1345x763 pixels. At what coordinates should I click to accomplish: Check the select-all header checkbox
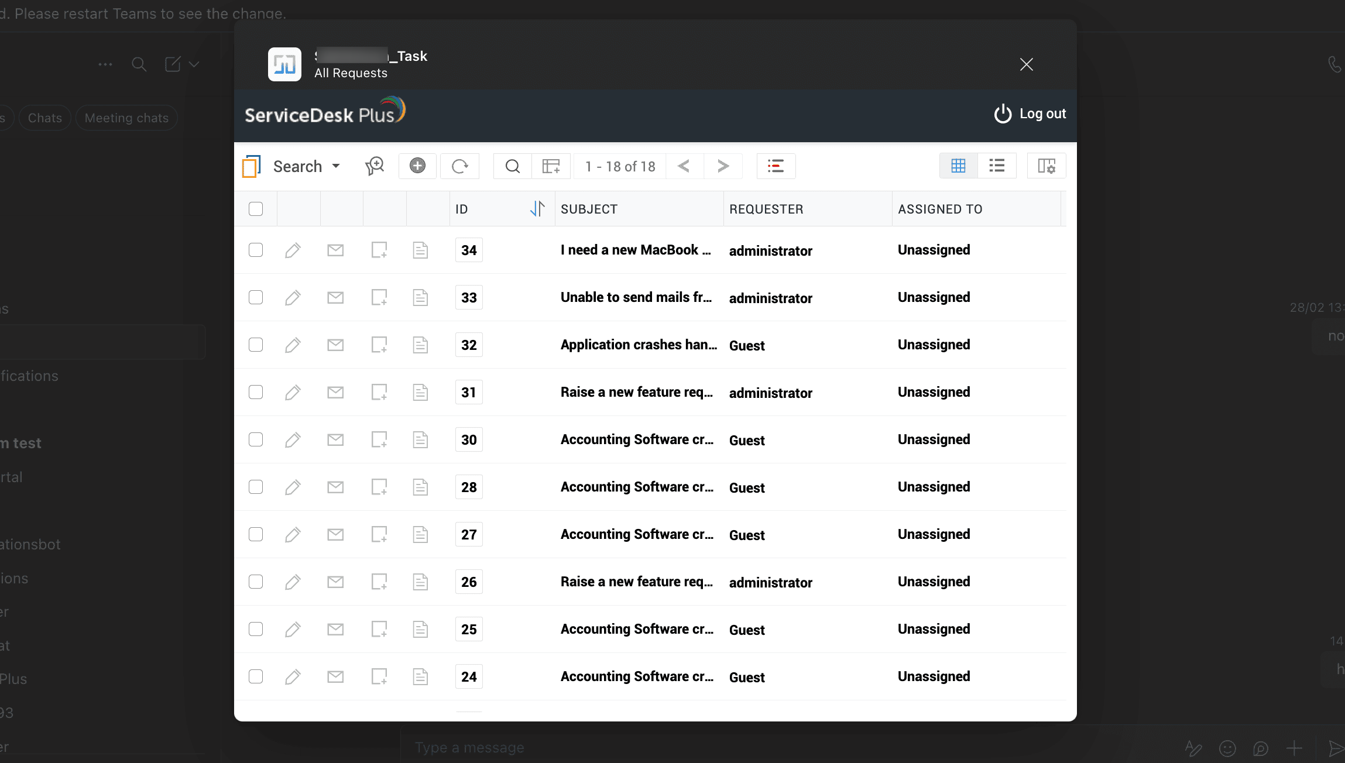(x=256, y=209)
